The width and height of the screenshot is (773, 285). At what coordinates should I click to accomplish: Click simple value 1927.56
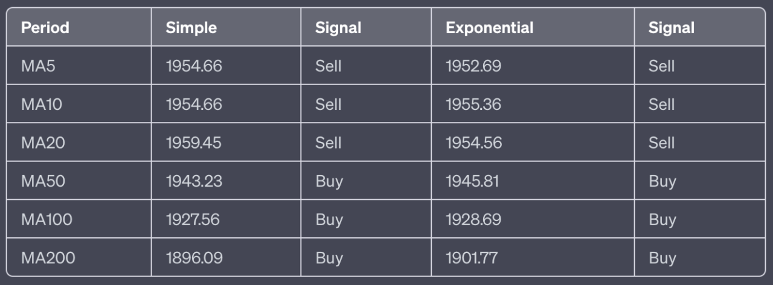tap(193, 220)
